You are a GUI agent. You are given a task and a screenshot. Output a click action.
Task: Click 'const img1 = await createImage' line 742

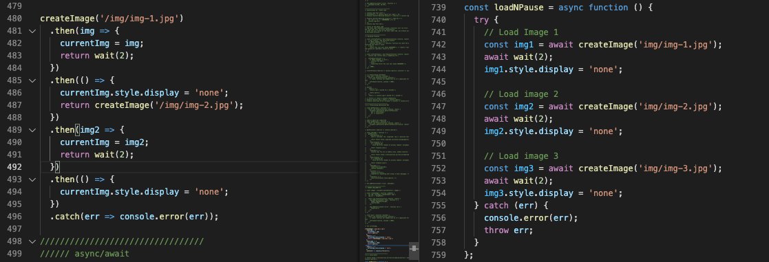point(603,45)
